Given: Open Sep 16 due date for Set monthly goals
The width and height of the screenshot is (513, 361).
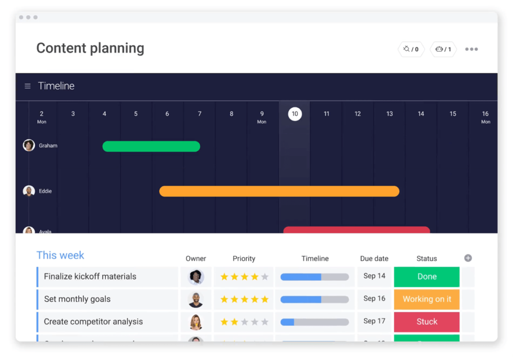Looking at the screenshot, I should tap(374, 299).
